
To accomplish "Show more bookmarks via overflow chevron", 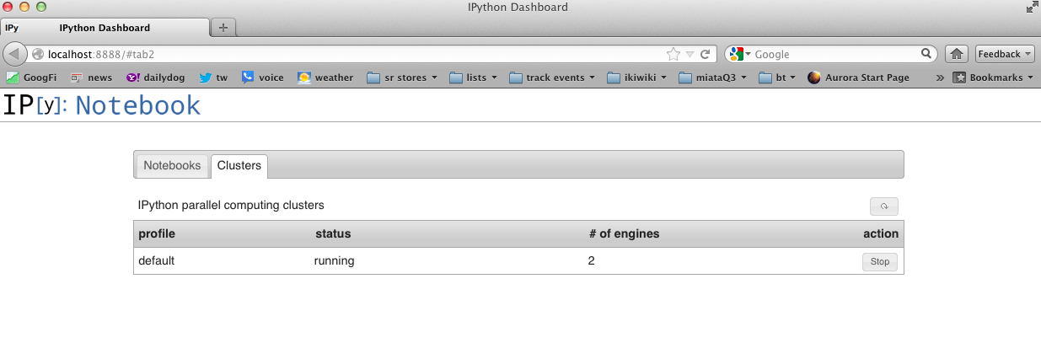I will pyautogui.click(x=940, y=78).
